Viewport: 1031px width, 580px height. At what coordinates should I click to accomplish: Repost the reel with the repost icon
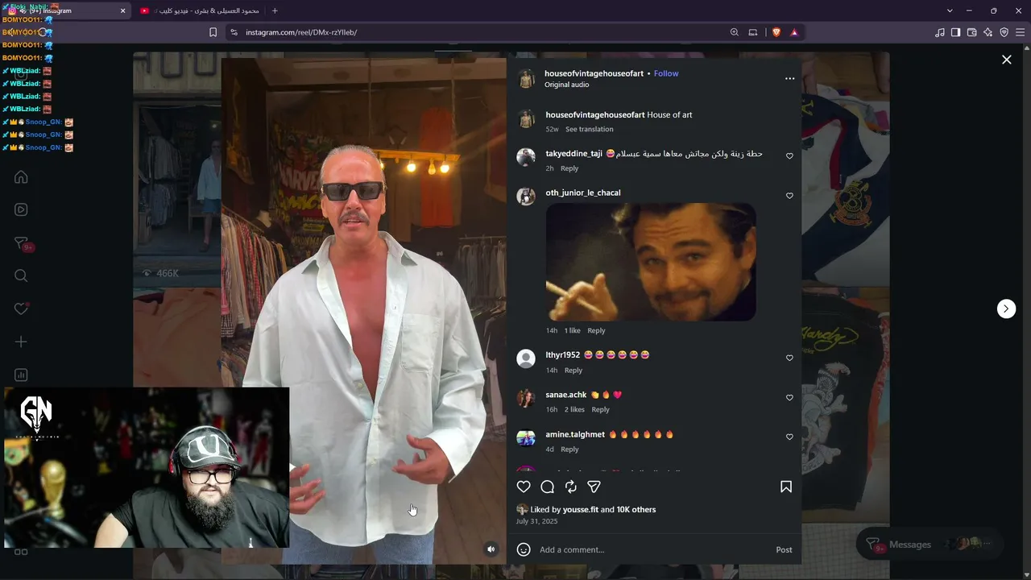point(571,487)
